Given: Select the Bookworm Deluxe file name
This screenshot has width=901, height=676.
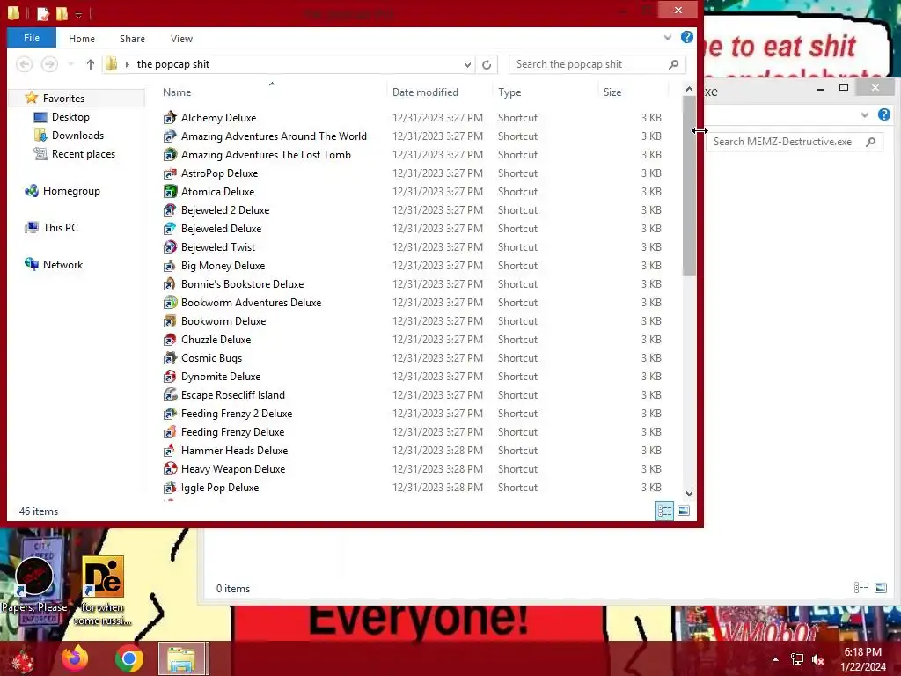Looking at the screenshot, I should (223, 321).
